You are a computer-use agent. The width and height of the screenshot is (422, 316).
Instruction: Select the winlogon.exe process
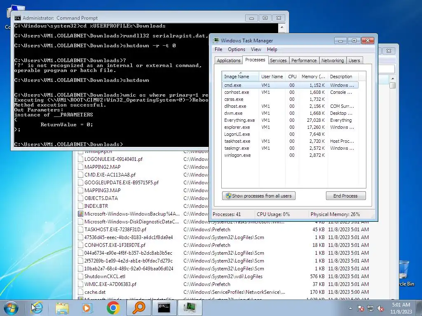pos(290,155)
